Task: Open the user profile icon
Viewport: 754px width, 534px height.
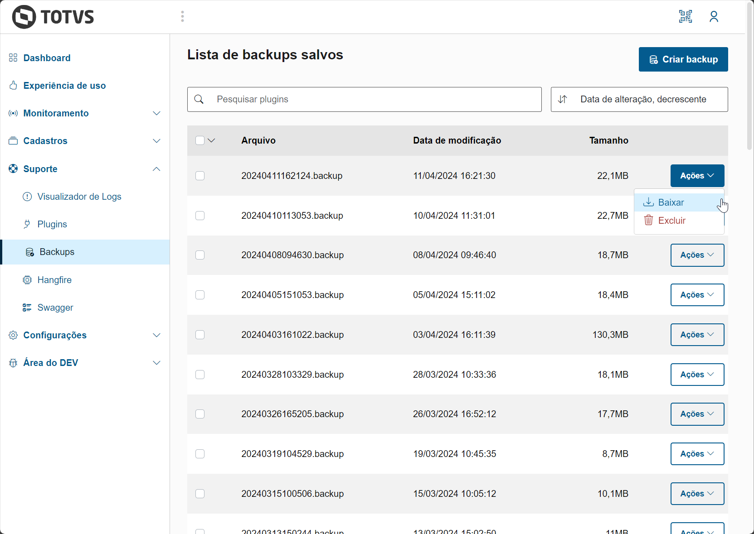Action: click(714, 16)
